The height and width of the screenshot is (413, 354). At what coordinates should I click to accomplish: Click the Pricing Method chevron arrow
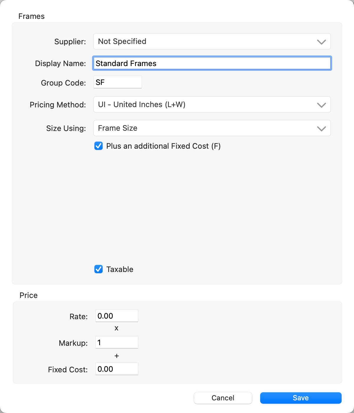[x=321, y=105]
